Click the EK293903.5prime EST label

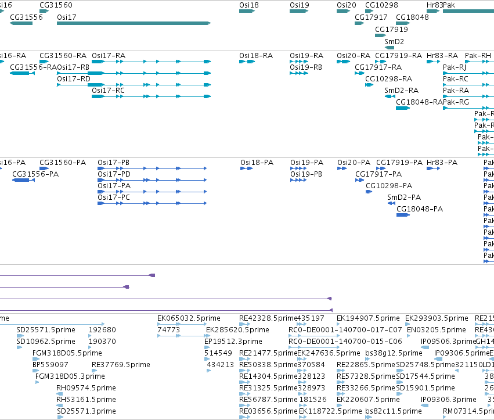437,318
